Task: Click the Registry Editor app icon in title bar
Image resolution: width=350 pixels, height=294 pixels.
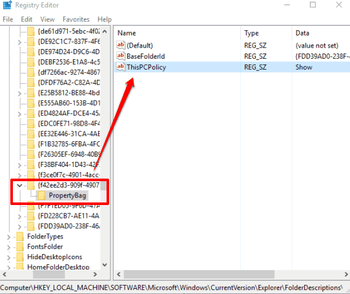Action: click(x=7, y=5)
